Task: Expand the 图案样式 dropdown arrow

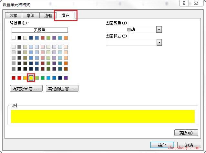Action: pos(159,42)
